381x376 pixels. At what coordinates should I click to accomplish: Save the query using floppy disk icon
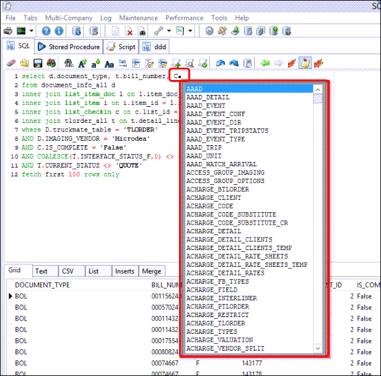pyautogui.click(x=38, y=63)
